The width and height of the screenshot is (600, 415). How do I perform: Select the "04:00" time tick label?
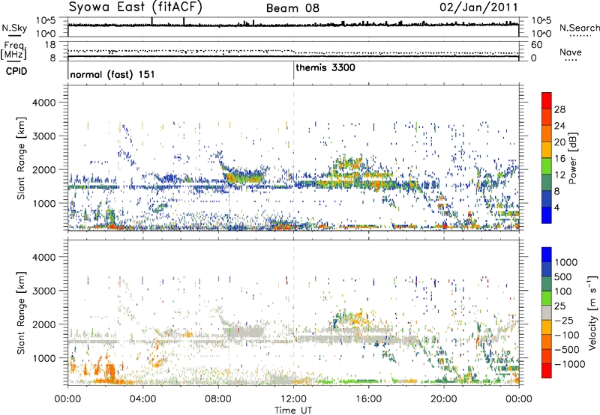[142, 399]
